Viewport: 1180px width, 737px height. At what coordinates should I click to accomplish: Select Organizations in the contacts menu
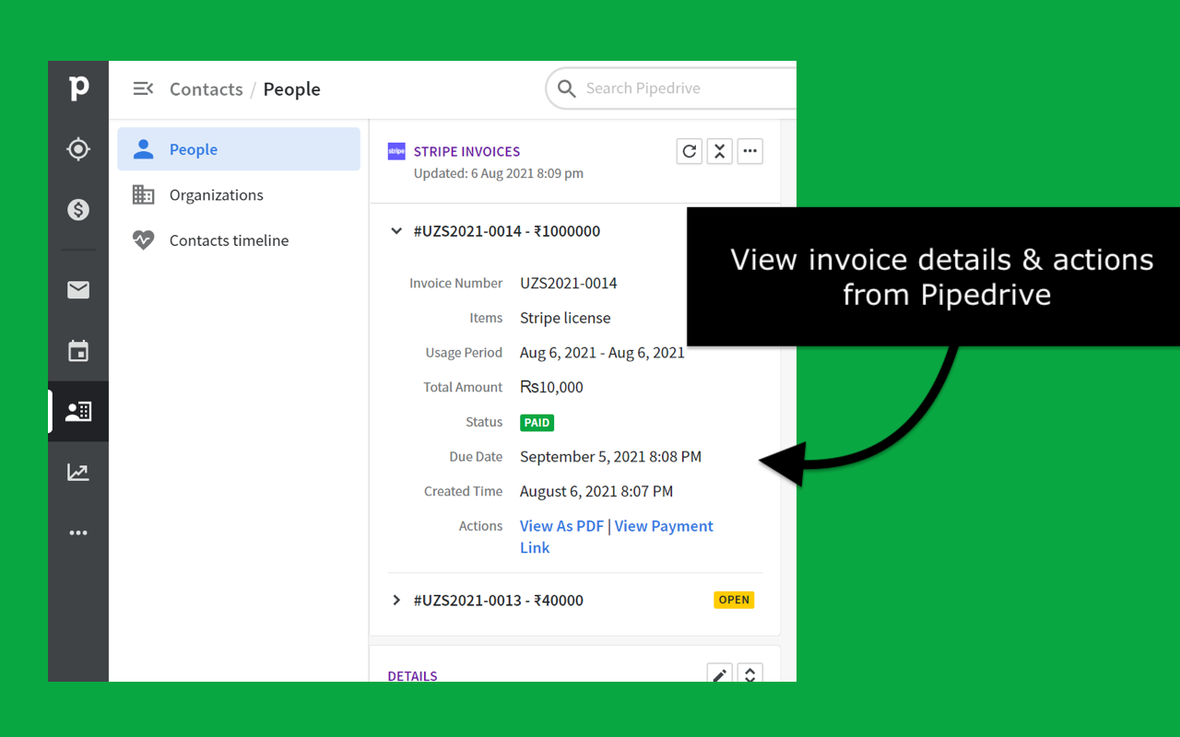(216, 195)
